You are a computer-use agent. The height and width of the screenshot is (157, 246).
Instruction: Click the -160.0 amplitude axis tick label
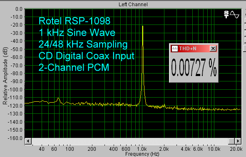pyautogui.click(x=15, y=138)
